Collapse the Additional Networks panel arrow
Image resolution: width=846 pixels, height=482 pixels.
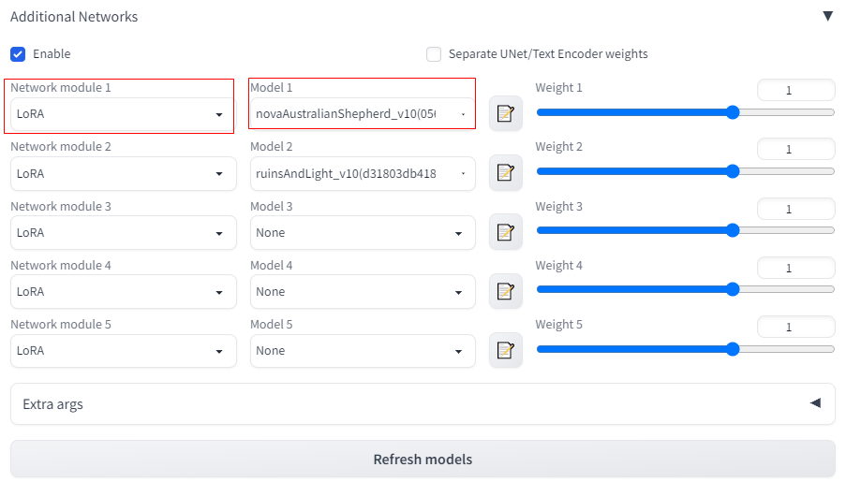pos(827,16)
